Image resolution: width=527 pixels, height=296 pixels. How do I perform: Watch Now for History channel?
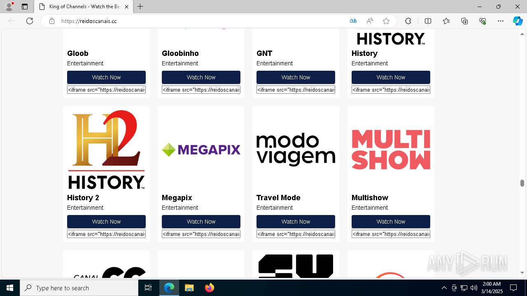click(391, 77)
